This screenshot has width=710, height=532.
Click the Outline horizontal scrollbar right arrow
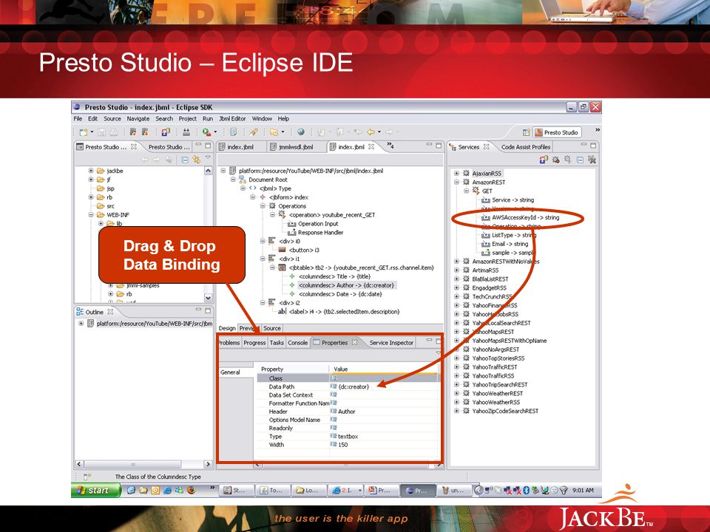[x=209, y=464]
